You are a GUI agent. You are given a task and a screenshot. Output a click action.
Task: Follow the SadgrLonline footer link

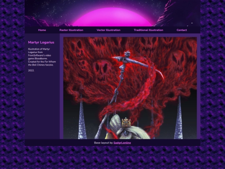(122, 143)
